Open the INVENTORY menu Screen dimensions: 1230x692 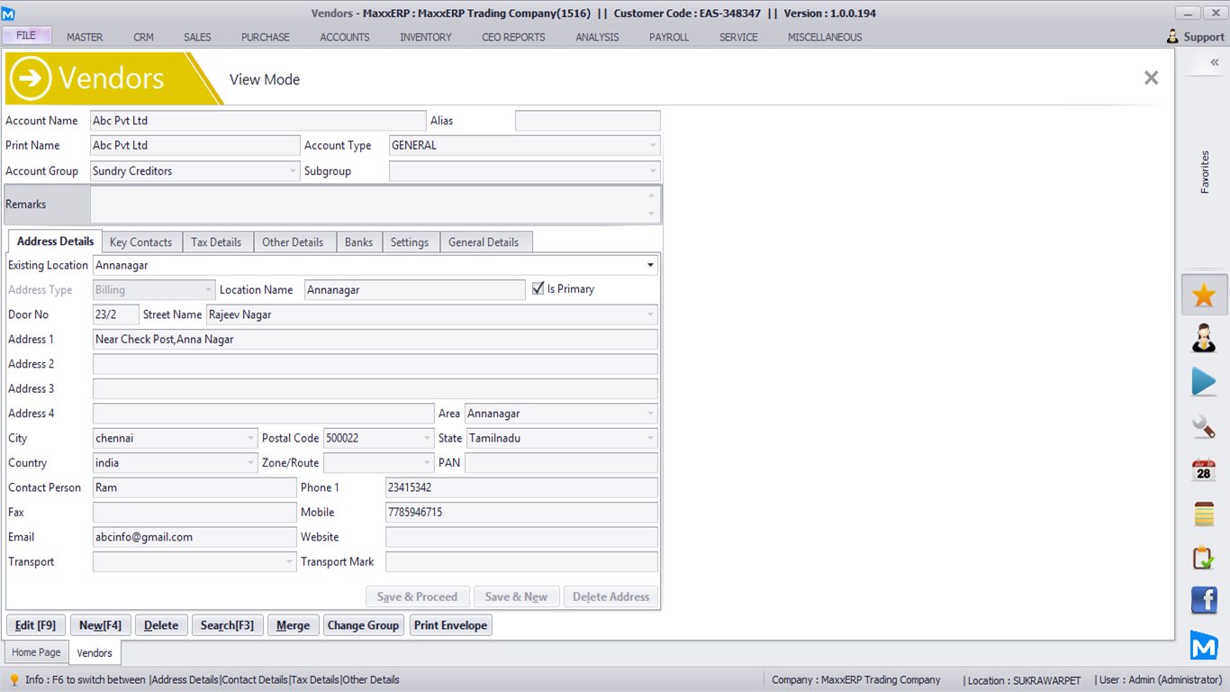426,37
